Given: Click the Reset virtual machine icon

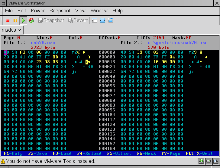Looking at the screenshot, I should 31,20.
